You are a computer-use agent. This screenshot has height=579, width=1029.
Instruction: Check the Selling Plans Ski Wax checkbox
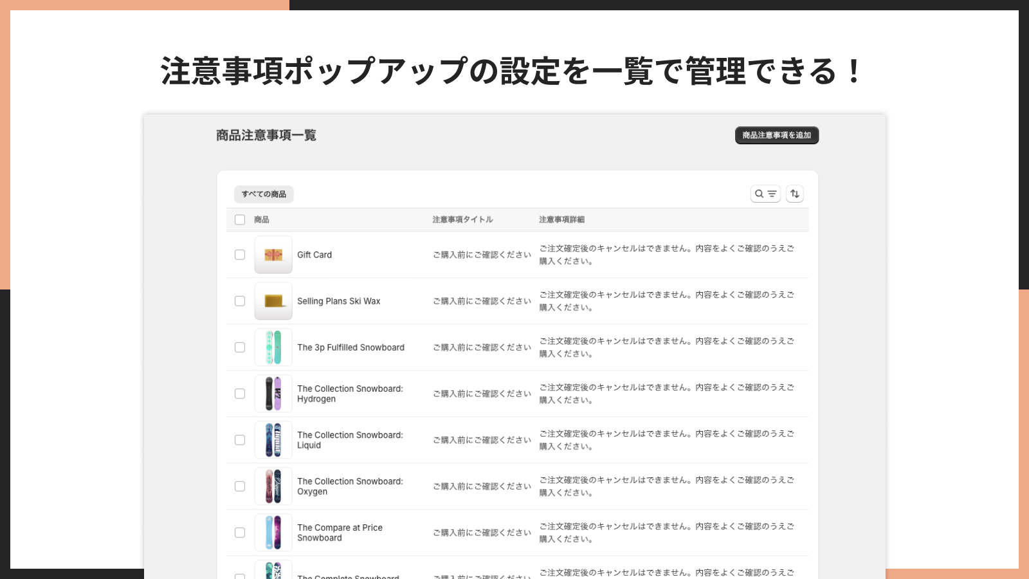coord(240,301)
